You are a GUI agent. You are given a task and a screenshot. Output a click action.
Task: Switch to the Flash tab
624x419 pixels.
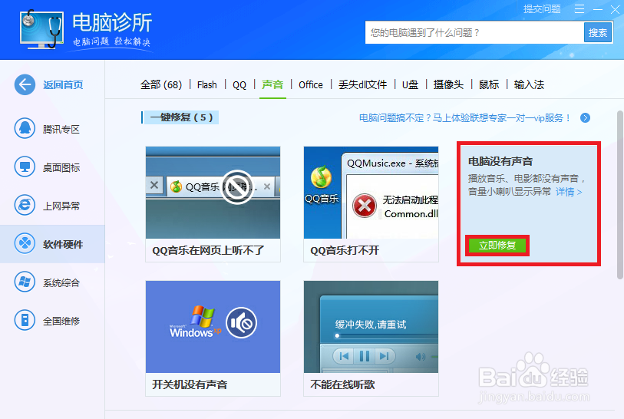[x=207, y=84]
